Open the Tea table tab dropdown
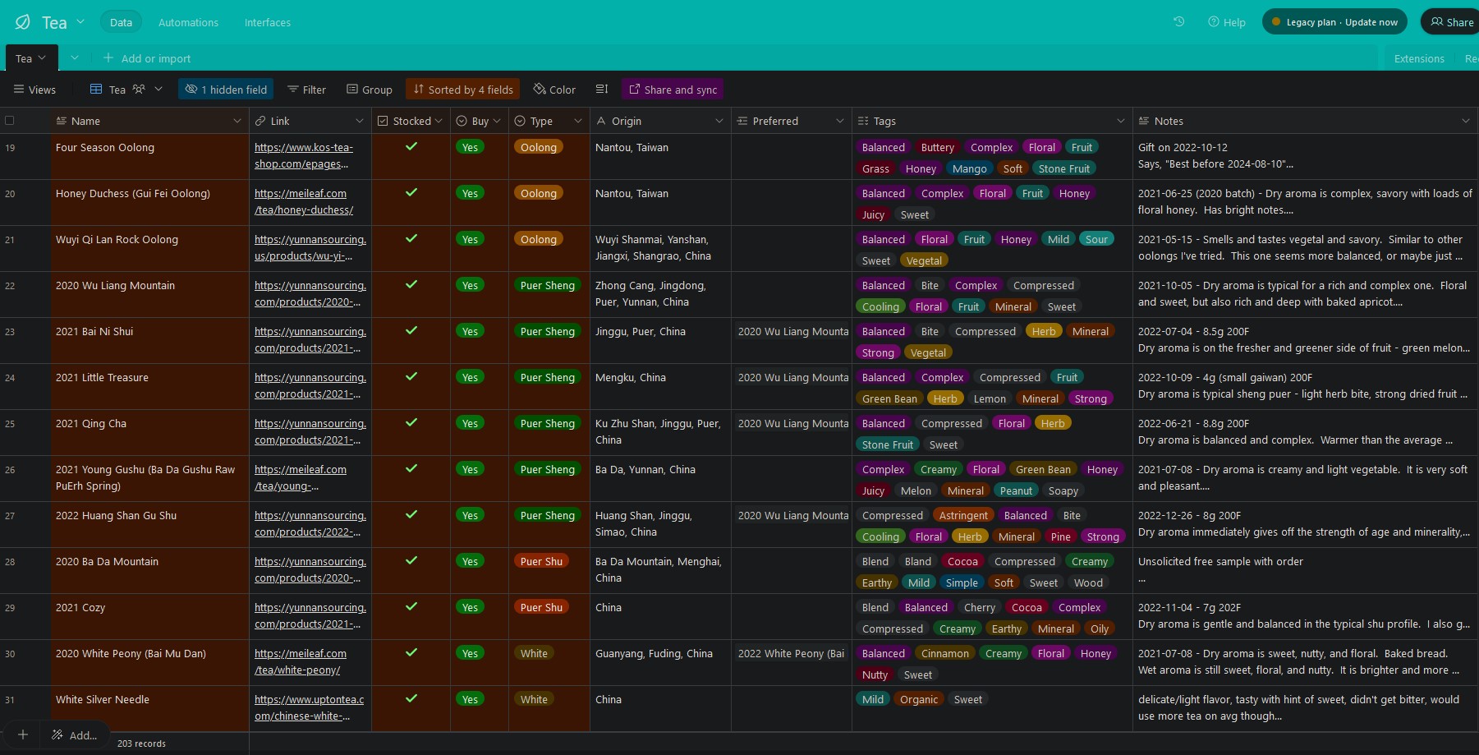This screenshot has height=755, width=1479. [42, 58]
